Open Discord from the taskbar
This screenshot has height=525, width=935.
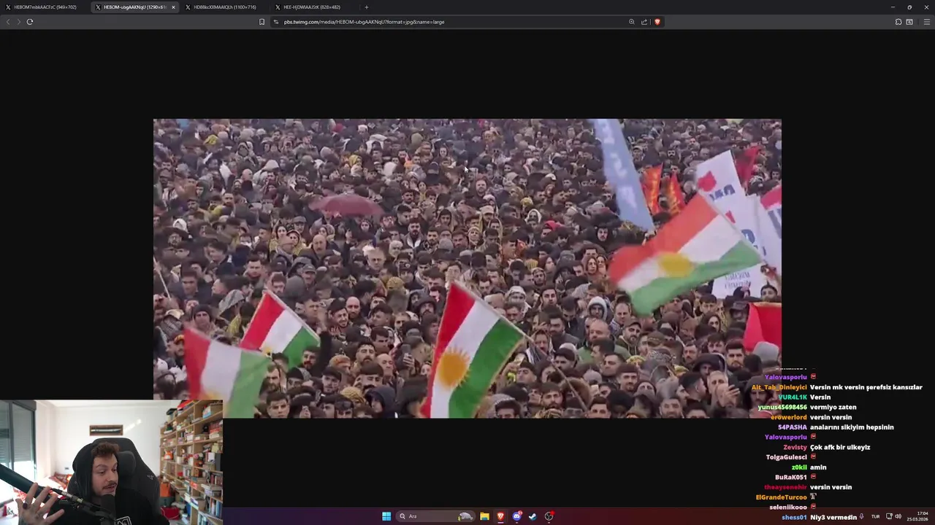516,516
